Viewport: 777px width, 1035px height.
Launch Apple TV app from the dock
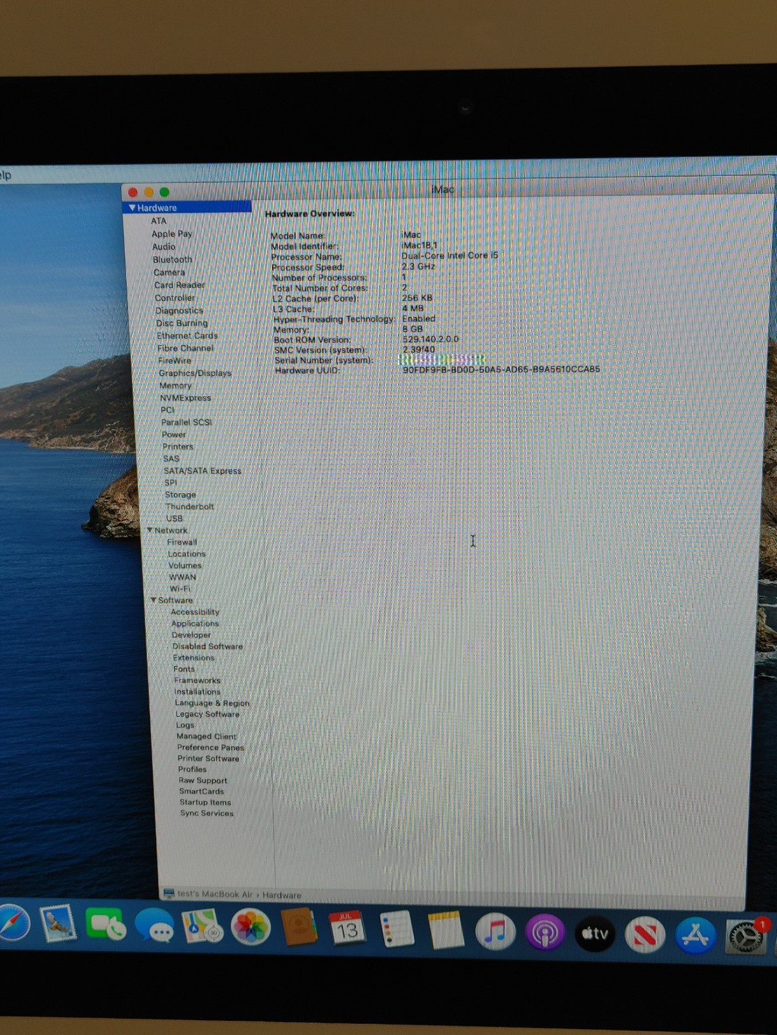click(595, 933)
